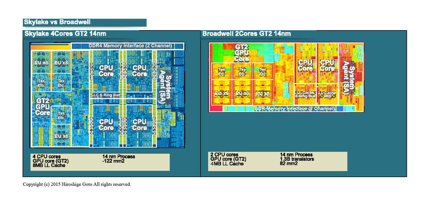Click "14 nm Process" in the Skylake specs
The image size is (425, 210).
pyautogui.click(x=118, y=156)
